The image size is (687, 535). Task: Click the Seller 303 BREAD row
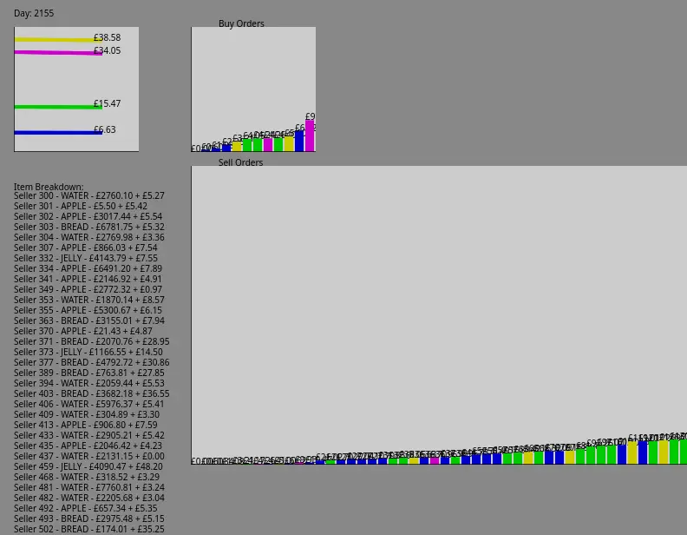click(x=88, y=228)
